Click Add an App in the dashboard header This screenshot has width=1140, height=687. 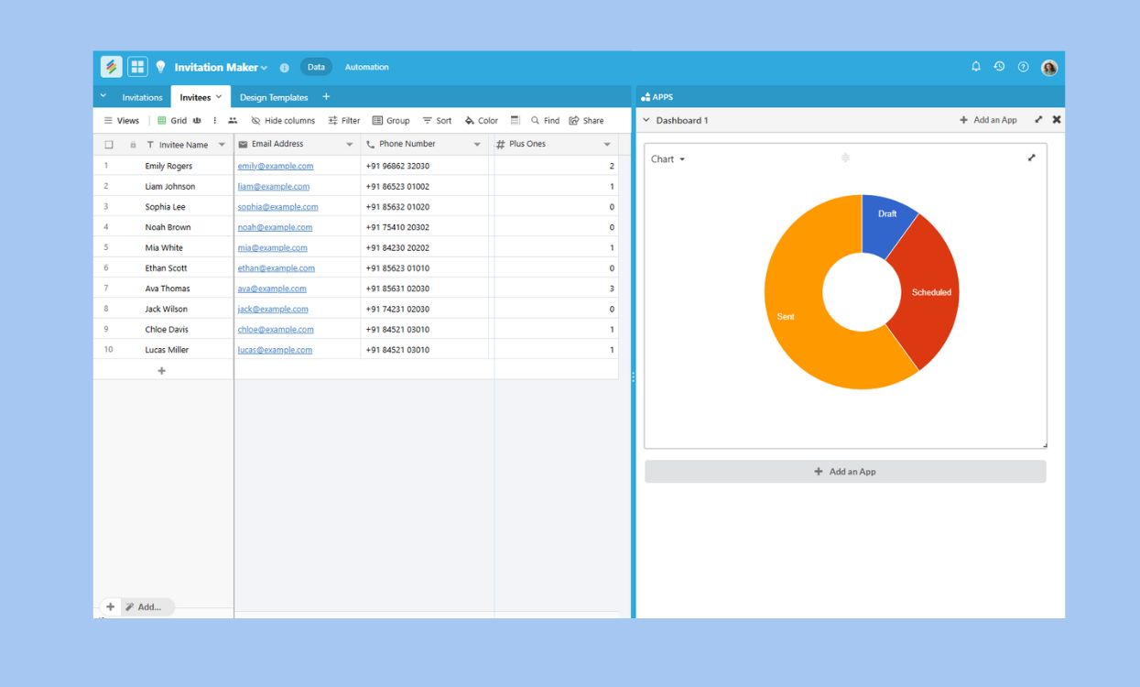(988, 120)
